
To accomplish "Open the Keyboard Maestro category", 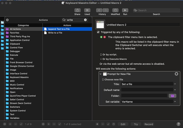I will coord(24,77).
